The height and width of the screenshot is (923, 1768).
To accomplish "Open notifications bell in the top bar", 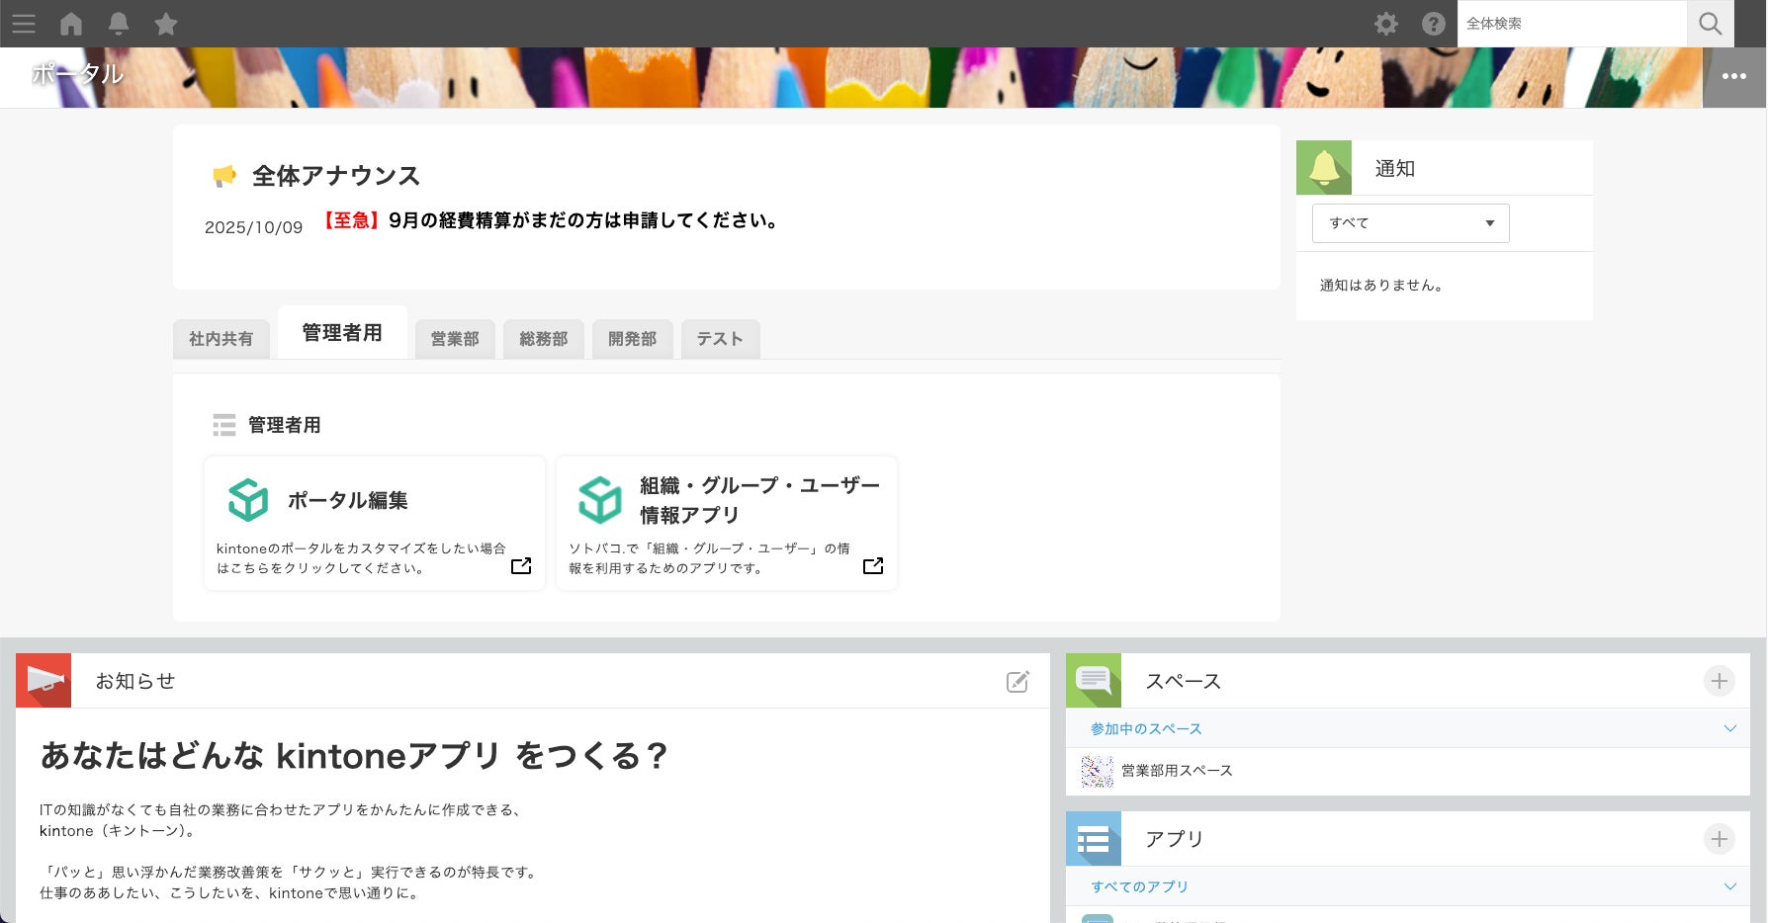I will click(x=119, y=24).
